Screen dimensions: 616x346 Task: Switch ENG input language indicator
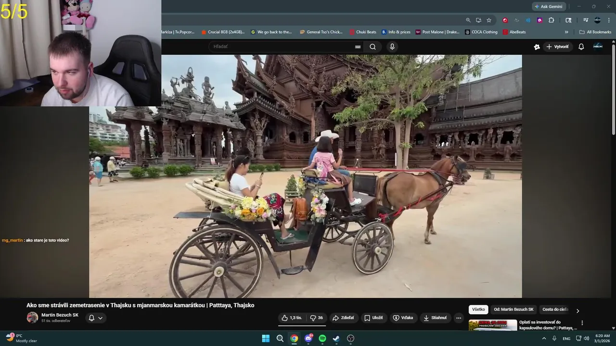pos(566,338)
